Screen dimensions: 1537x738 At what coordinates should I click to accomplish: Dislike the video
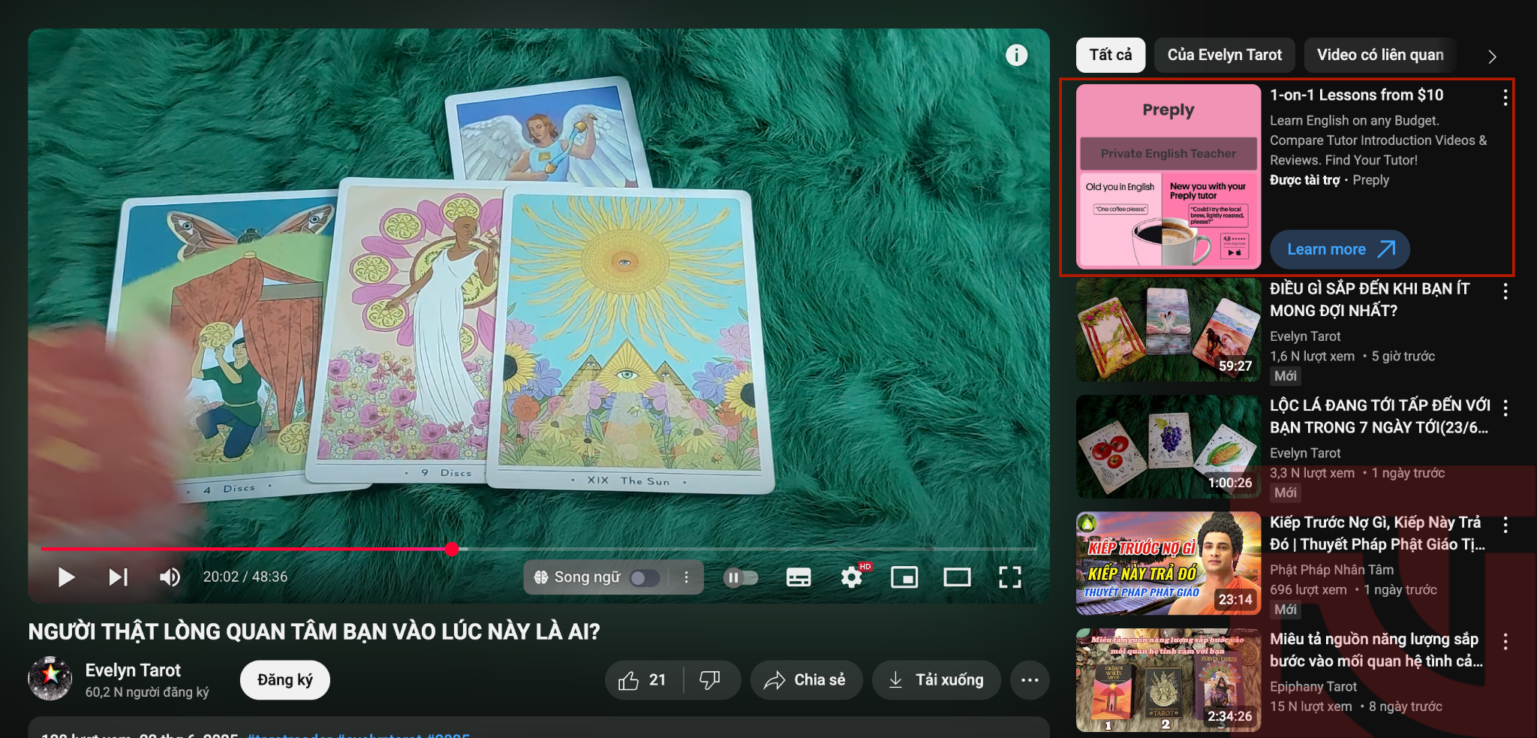pos(710,680)
